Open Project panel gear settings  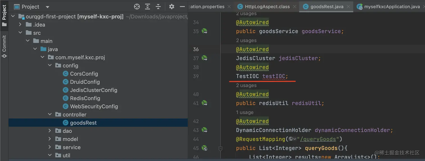tap(172, 7)
